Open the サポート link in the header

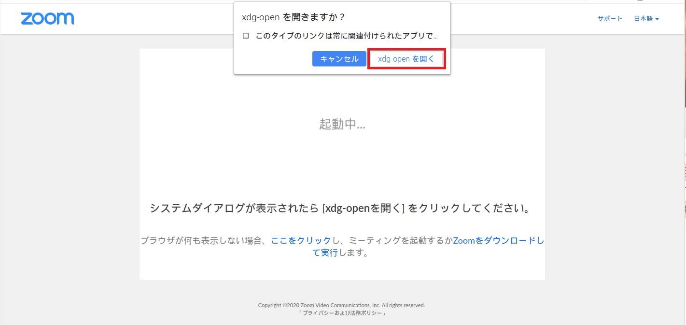pyautogui.click(x=610, y=19)
